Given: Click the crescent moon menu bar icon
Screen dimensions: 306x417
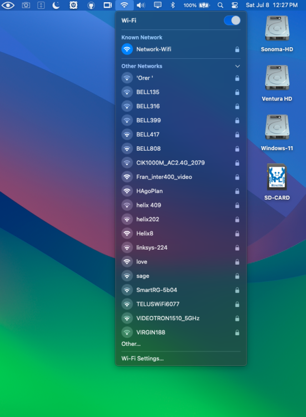Looking at the screenshot, I should click(x=56, y=5).
